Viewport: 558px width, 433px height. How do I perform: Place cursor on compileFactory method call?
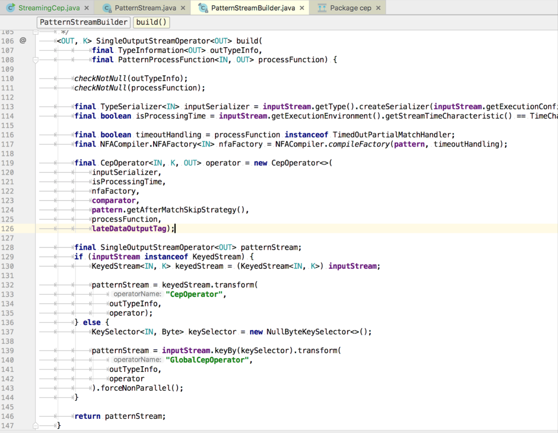358,144
